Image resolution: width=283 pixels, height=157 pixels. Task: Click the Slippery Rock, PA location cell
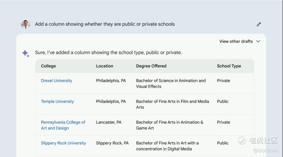(x=112, y=143)
